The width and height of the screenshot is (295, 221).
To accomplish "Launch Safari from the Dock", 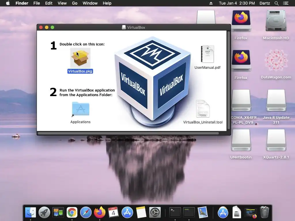I will (x=86, y=212).
